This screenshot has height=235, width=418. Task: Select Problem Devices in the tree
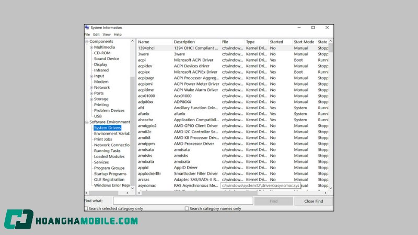(109, 111)
